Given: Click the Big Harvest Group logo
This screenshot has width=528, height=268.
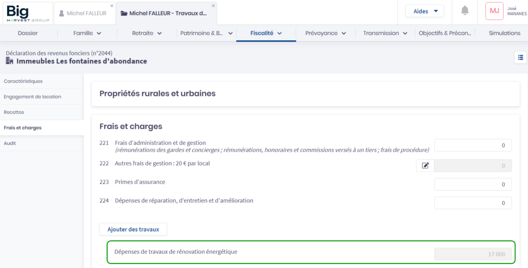Looking at the screenshot, I should (27, 13).
